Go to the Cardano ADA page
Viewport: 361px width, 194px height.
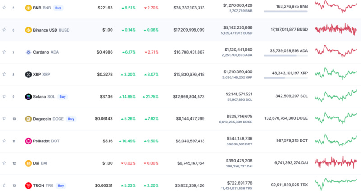point(46,52)
